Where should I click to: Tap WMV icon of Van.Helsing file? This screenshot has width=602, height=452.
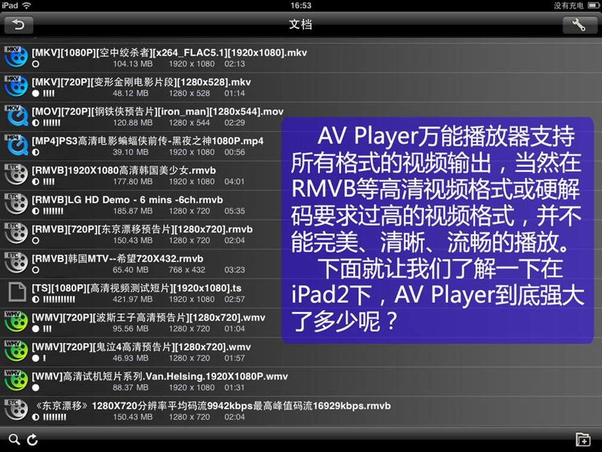(x=16, y=381)
